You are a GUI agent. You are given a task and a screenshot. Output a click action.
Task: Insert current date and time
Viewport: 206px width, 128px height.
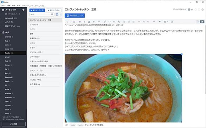pyautogui.click(x=172, y=22)
